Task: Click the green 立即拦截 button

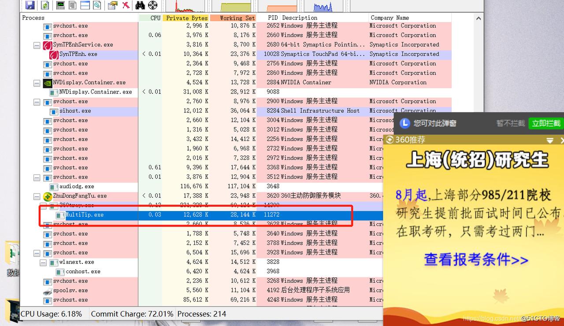Action: click(x=545, y=124)
